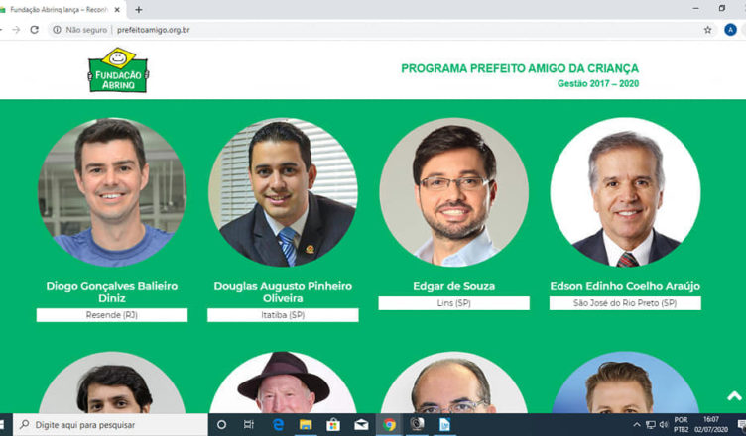Click the scroll-to-top arrow on the page
This screenshot has width=746, height=436.
click(x=734, y=396)
